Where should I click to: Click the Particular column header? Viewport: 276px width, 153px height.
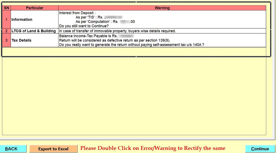pyautogui.click(x=34, y=8)
